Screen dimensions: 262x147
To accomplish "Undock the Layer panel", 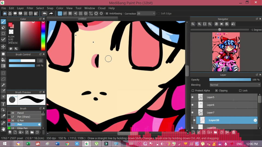I will (x=257, y=75).
